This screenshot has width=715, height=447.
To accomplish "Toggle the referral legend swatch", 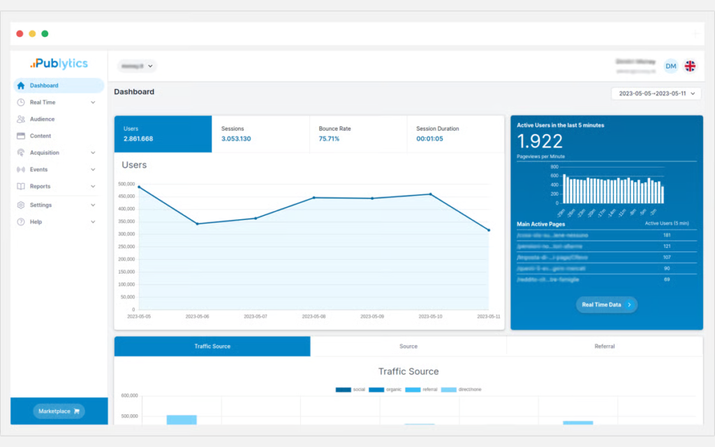I will click(413, 390).
